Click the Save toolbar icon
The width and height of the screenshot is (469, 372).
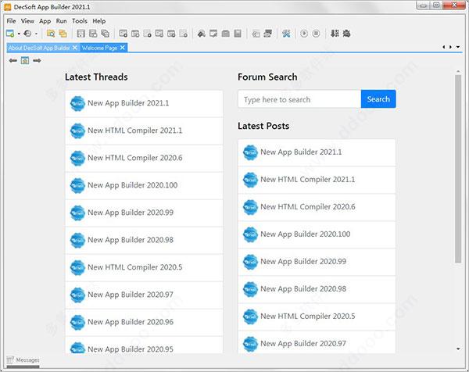click(x=81, y=34)
